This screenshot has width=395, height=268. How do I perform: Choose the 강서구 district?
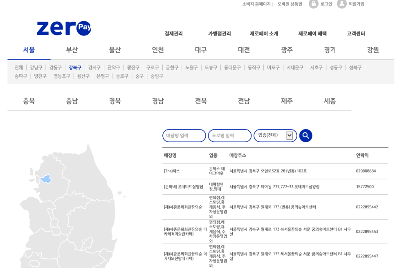click(94, 67)
